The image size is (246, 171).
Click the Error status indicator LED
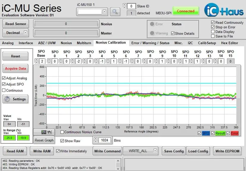tap(152, 24)
